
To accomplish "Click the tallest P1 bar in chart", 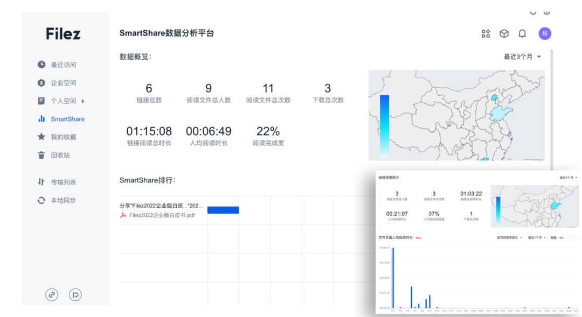I will point(393,278).
